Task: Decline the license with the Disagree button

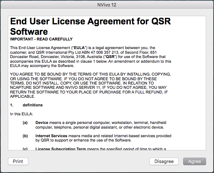Action: coord(164,161)
